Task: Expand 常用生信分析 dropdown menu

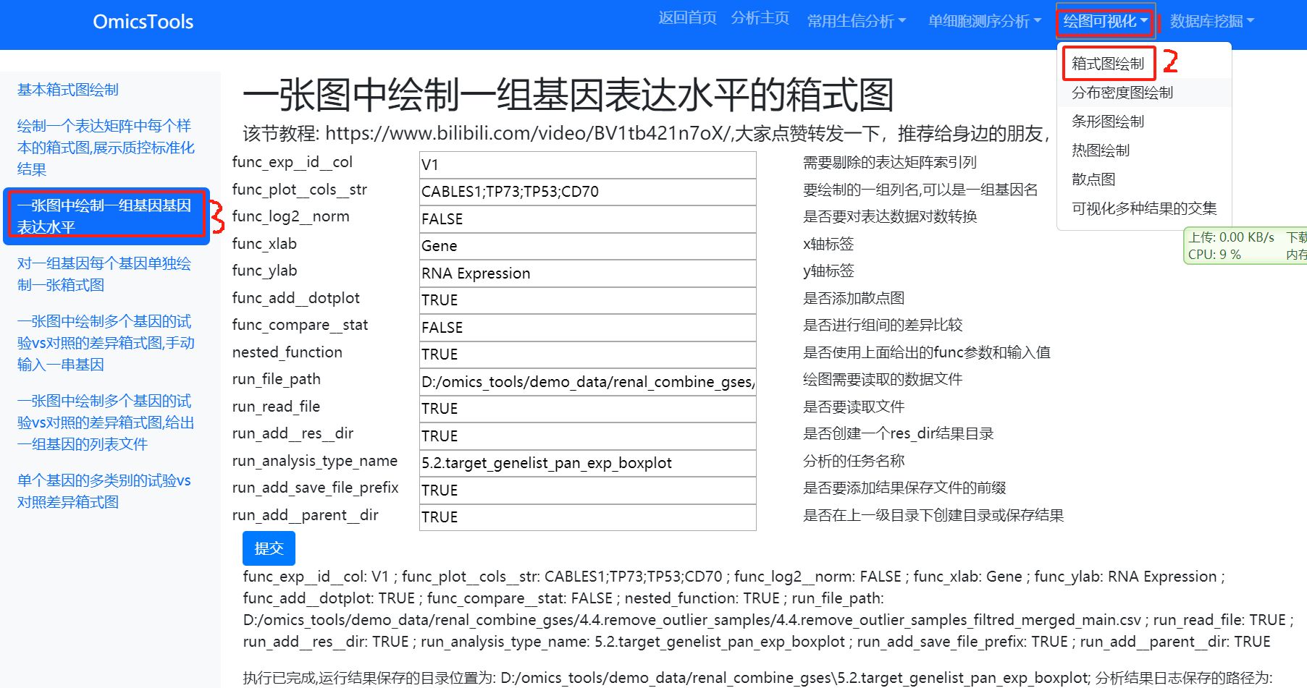Action: (856, 21)
